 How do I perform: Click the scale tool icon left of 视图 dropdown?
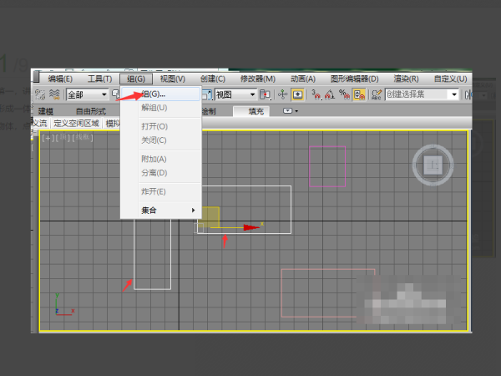207,94
